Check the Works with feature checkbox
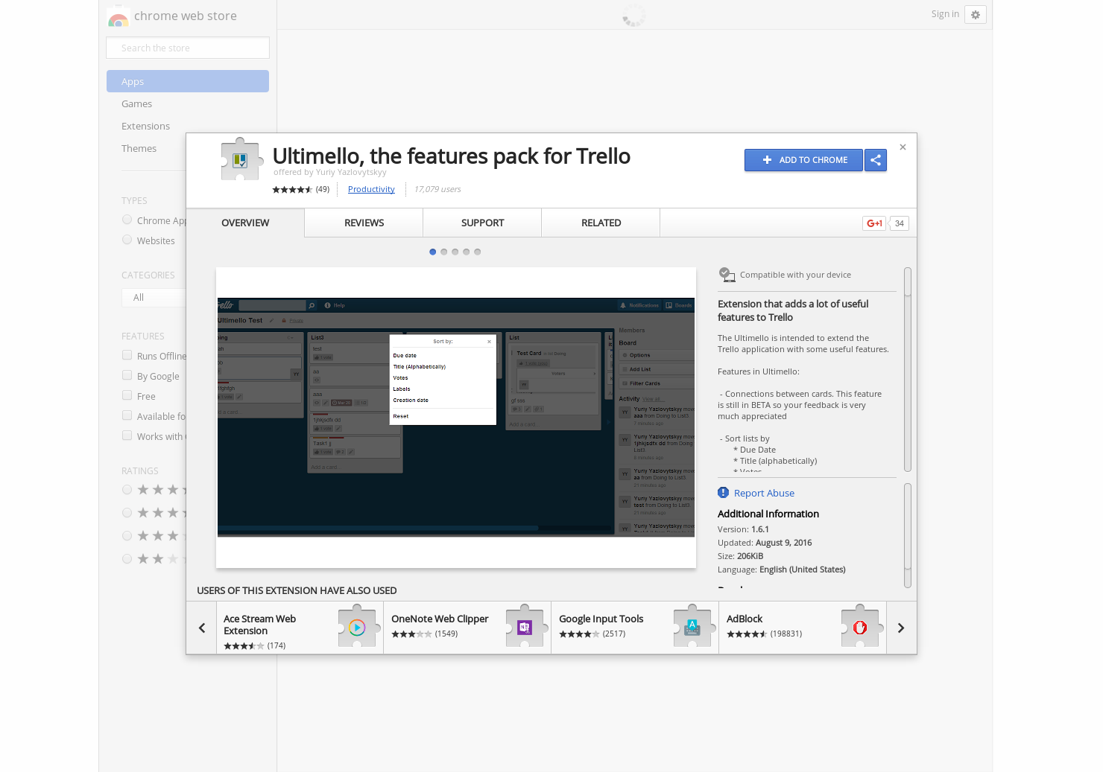 127,436
